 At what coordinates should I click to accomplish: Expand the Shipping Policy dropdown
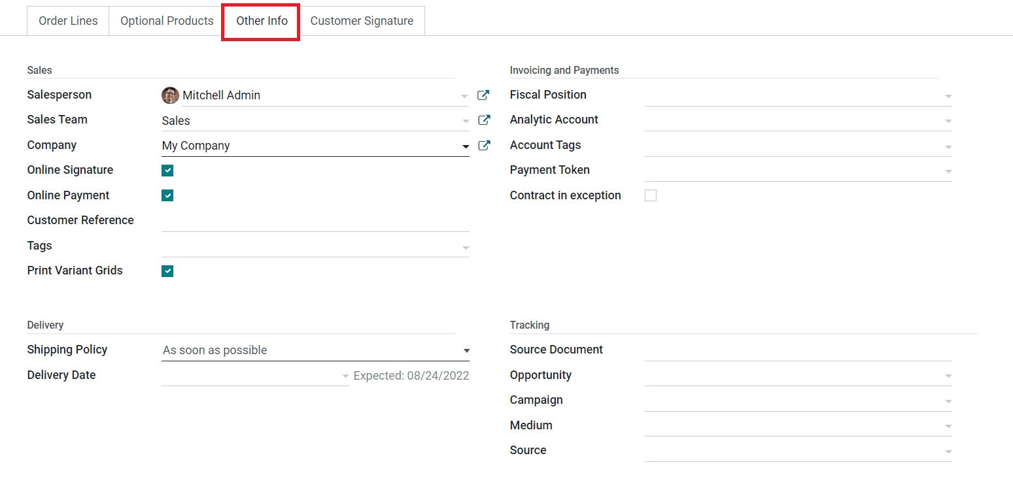[466, 351]
